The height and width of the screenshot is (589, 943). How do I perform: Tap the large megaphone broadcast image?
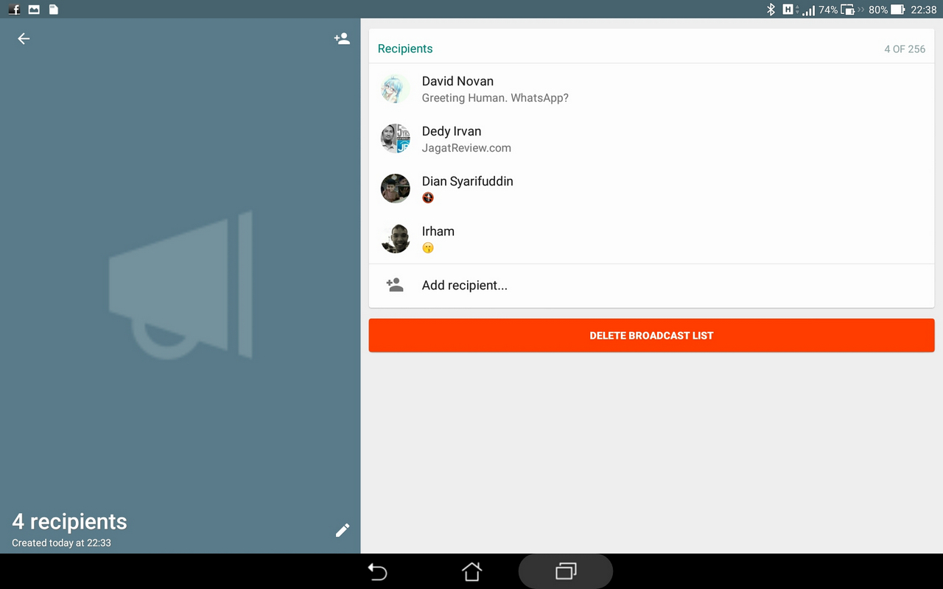180,286
